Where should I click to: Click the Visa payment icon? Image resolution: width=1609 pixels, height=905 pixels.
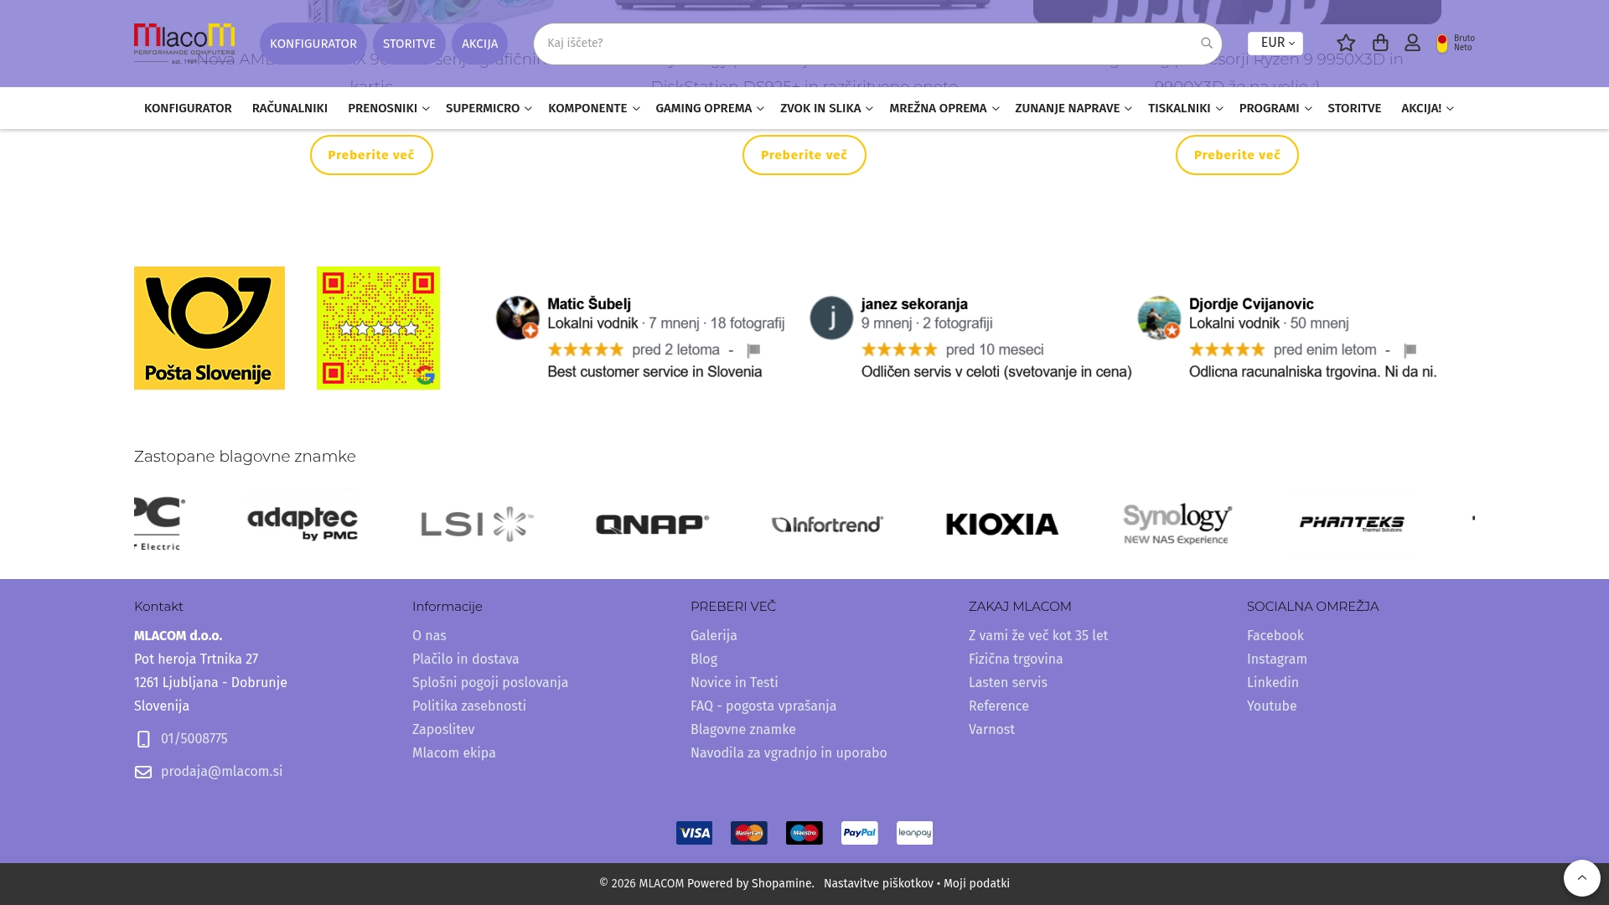coord(694,832)
